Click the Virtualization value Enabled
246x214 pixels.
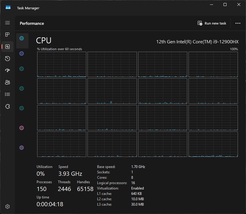(x=138, y=188)
